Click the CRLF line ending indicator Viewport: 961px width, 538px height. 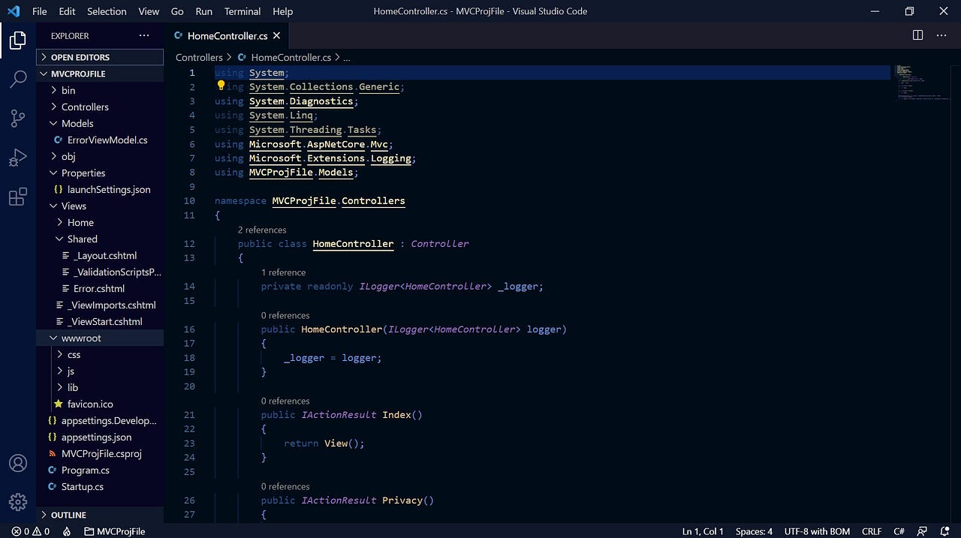point(872,531)
